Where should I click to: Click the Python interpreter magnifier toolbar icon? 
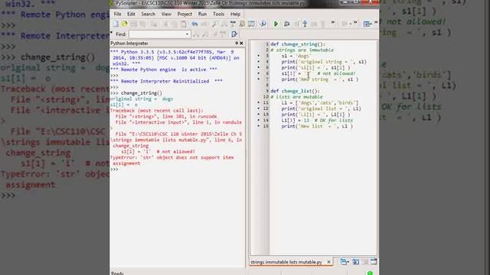click(263, 24)
